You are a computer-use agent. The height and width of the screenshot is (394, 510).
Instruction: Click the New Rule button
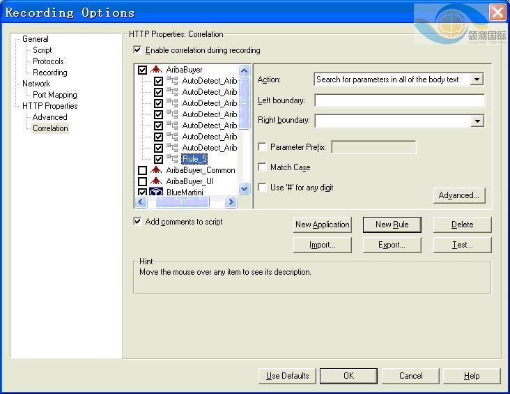392,225
